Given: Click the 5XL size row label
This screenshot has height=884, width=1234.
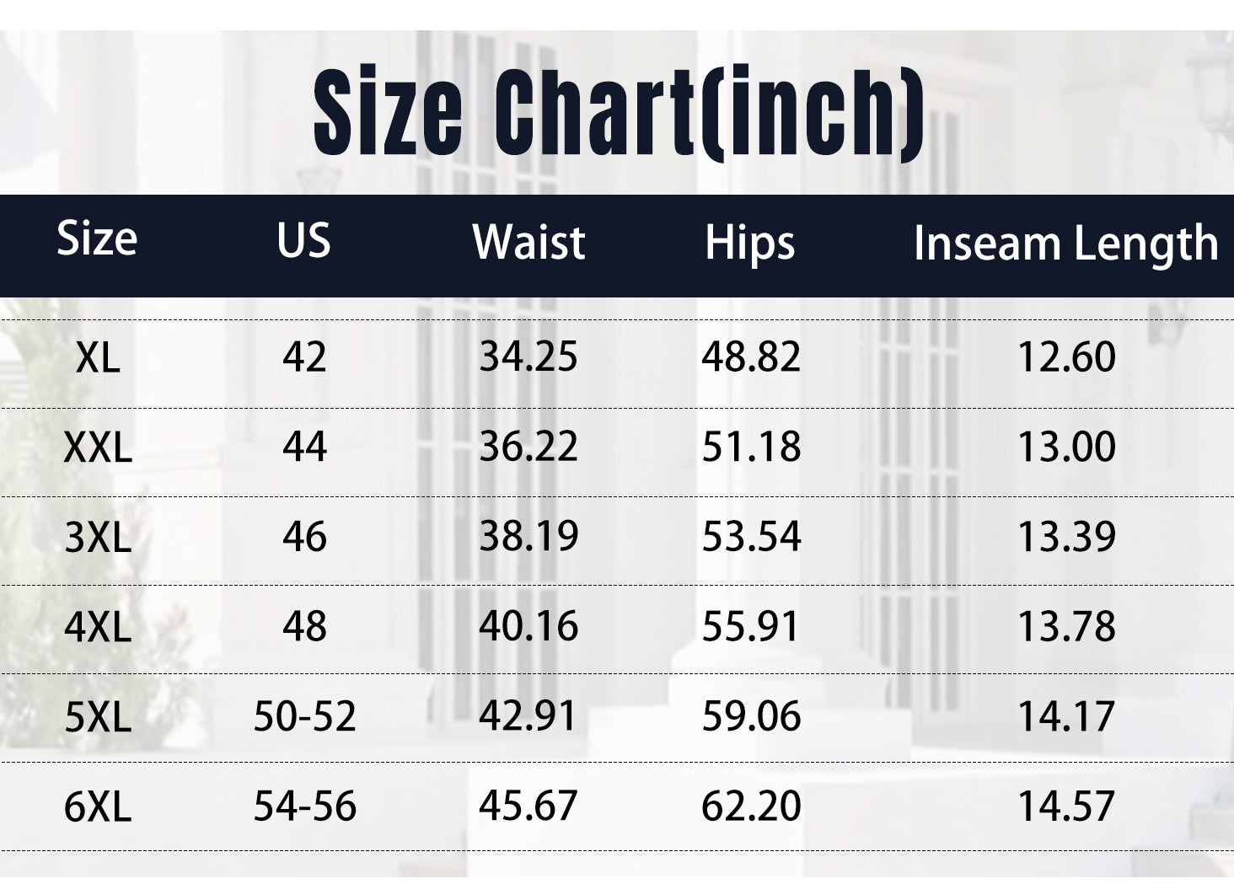Looking at the screenshot, I should [x=98, y=718].
